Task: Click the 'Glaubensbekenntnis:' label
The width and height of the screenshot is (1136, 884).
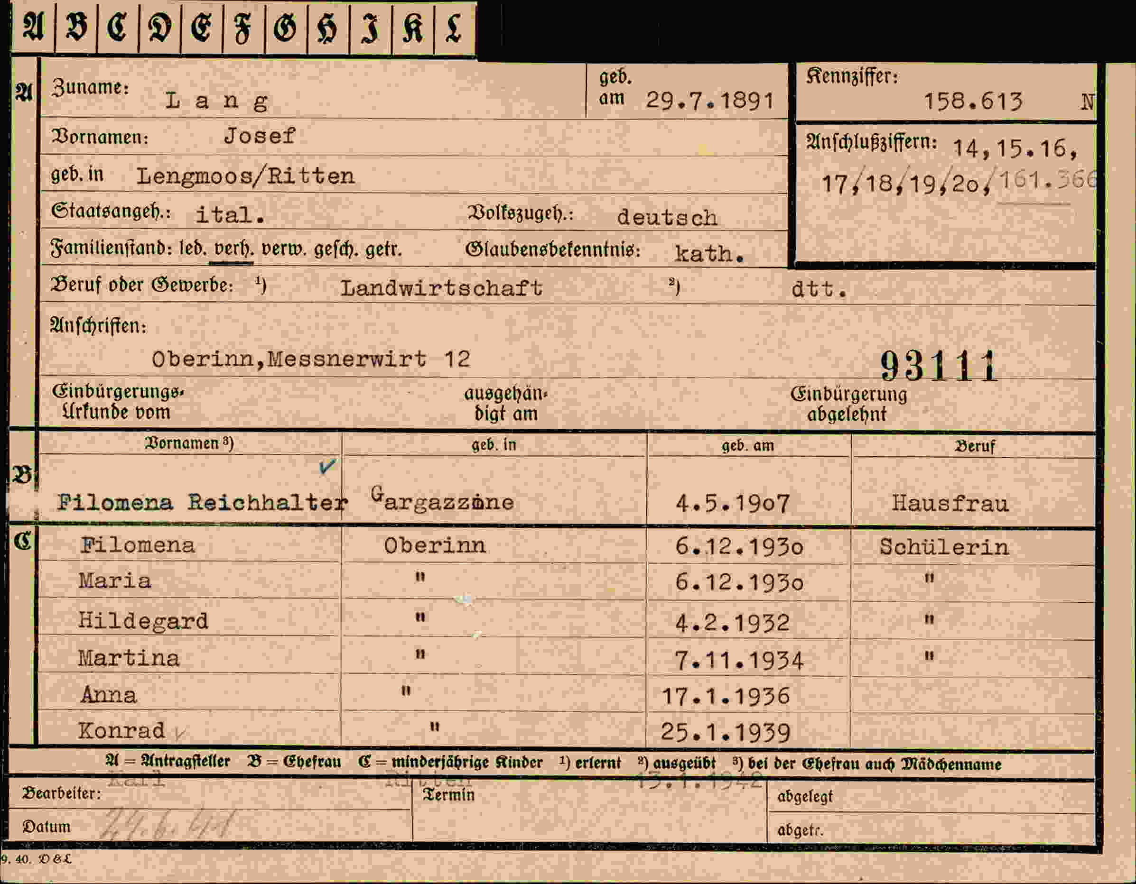Action: point(552,249)
